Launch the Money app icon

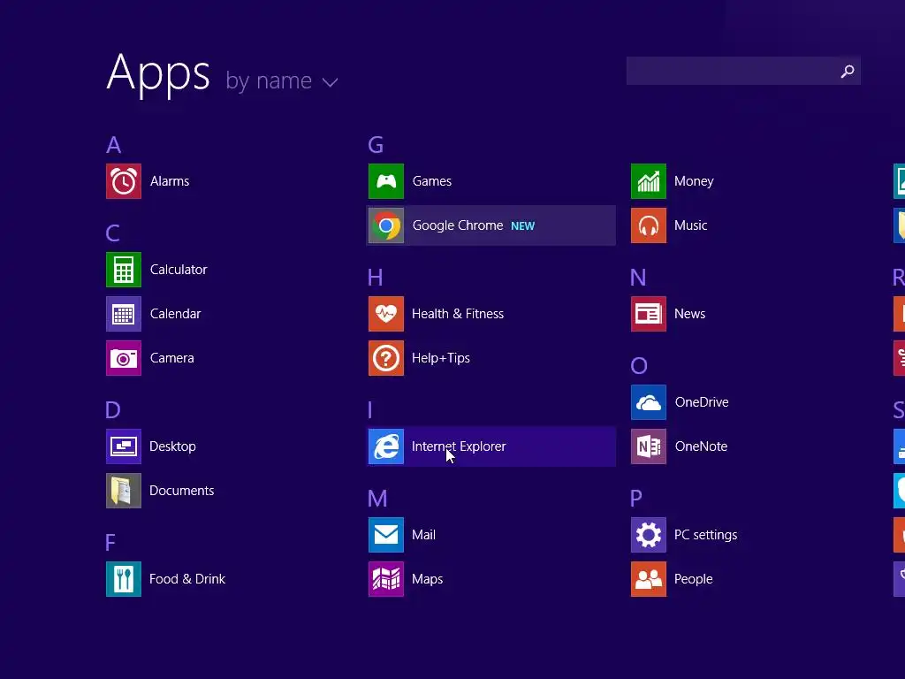point(649,181)
